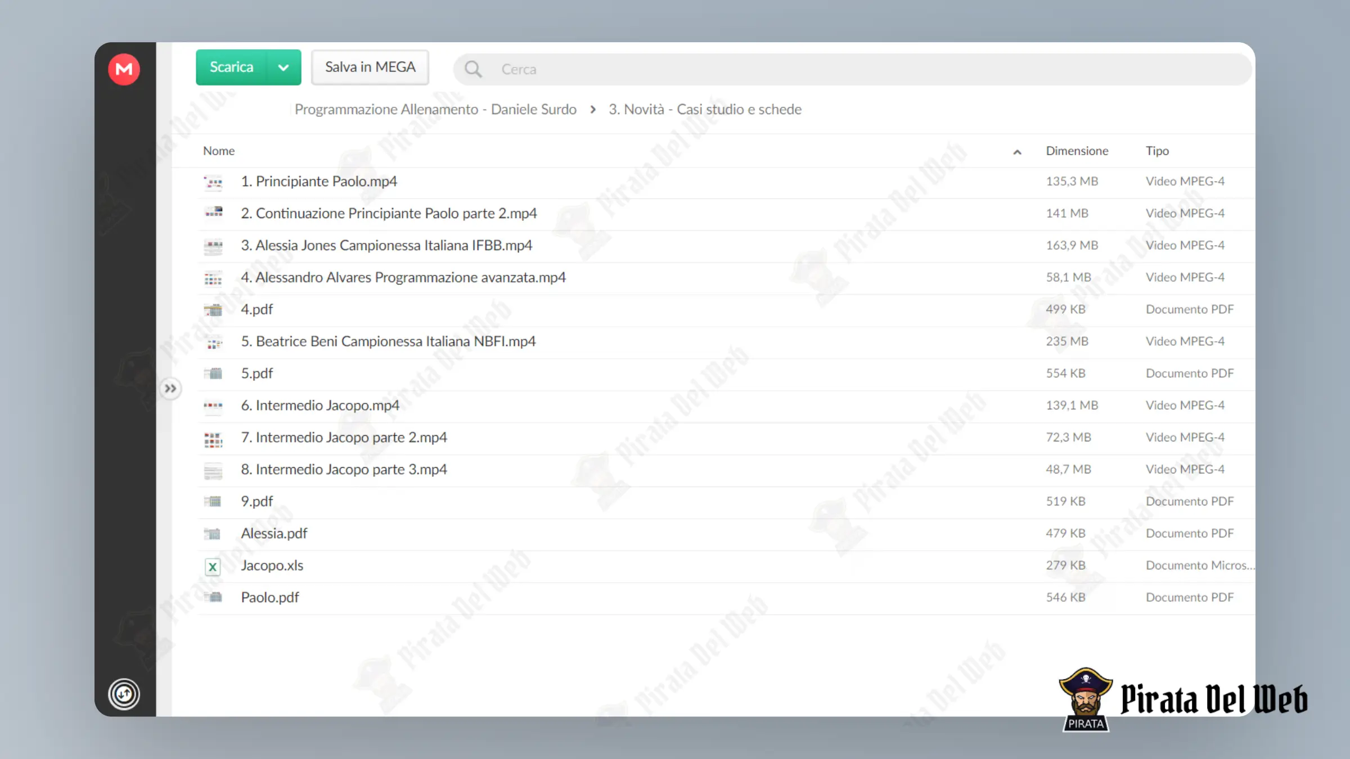This screenshot has width=1350, height=759.
Task: Select 3. Alessia Jones Campionessa Italiana IFBB.mp4
Action: click(386, 246)
